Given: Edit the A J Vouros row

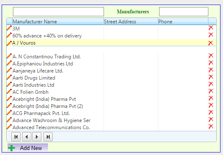Looking at the screenshot, I should click(x=9, y=43).
